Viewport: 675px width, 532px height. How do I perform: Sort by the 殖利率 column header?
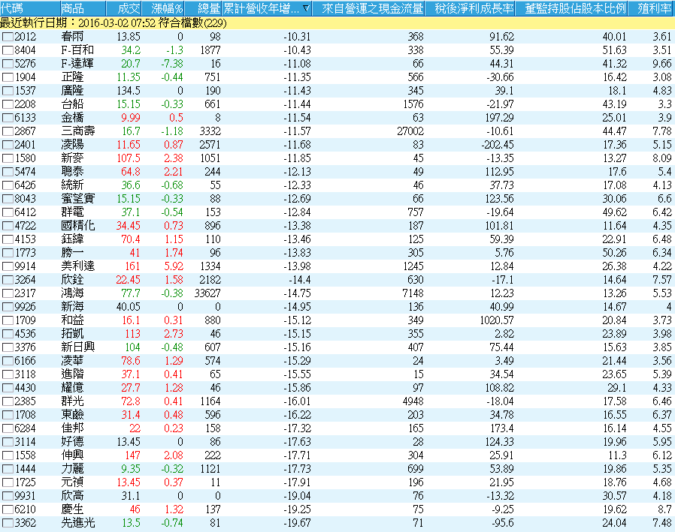click(654, 9)
